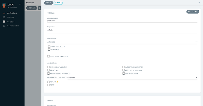The width and height of the screenshot is (203, 106).
Task: Toggle the Prune Last option
Action: point(48,70)
